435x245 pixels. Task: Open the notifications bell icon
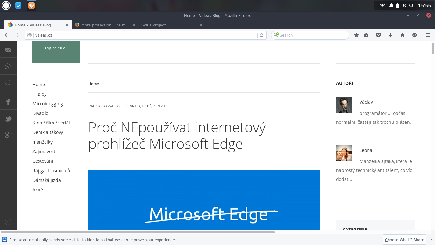click(x=391, y=5)
